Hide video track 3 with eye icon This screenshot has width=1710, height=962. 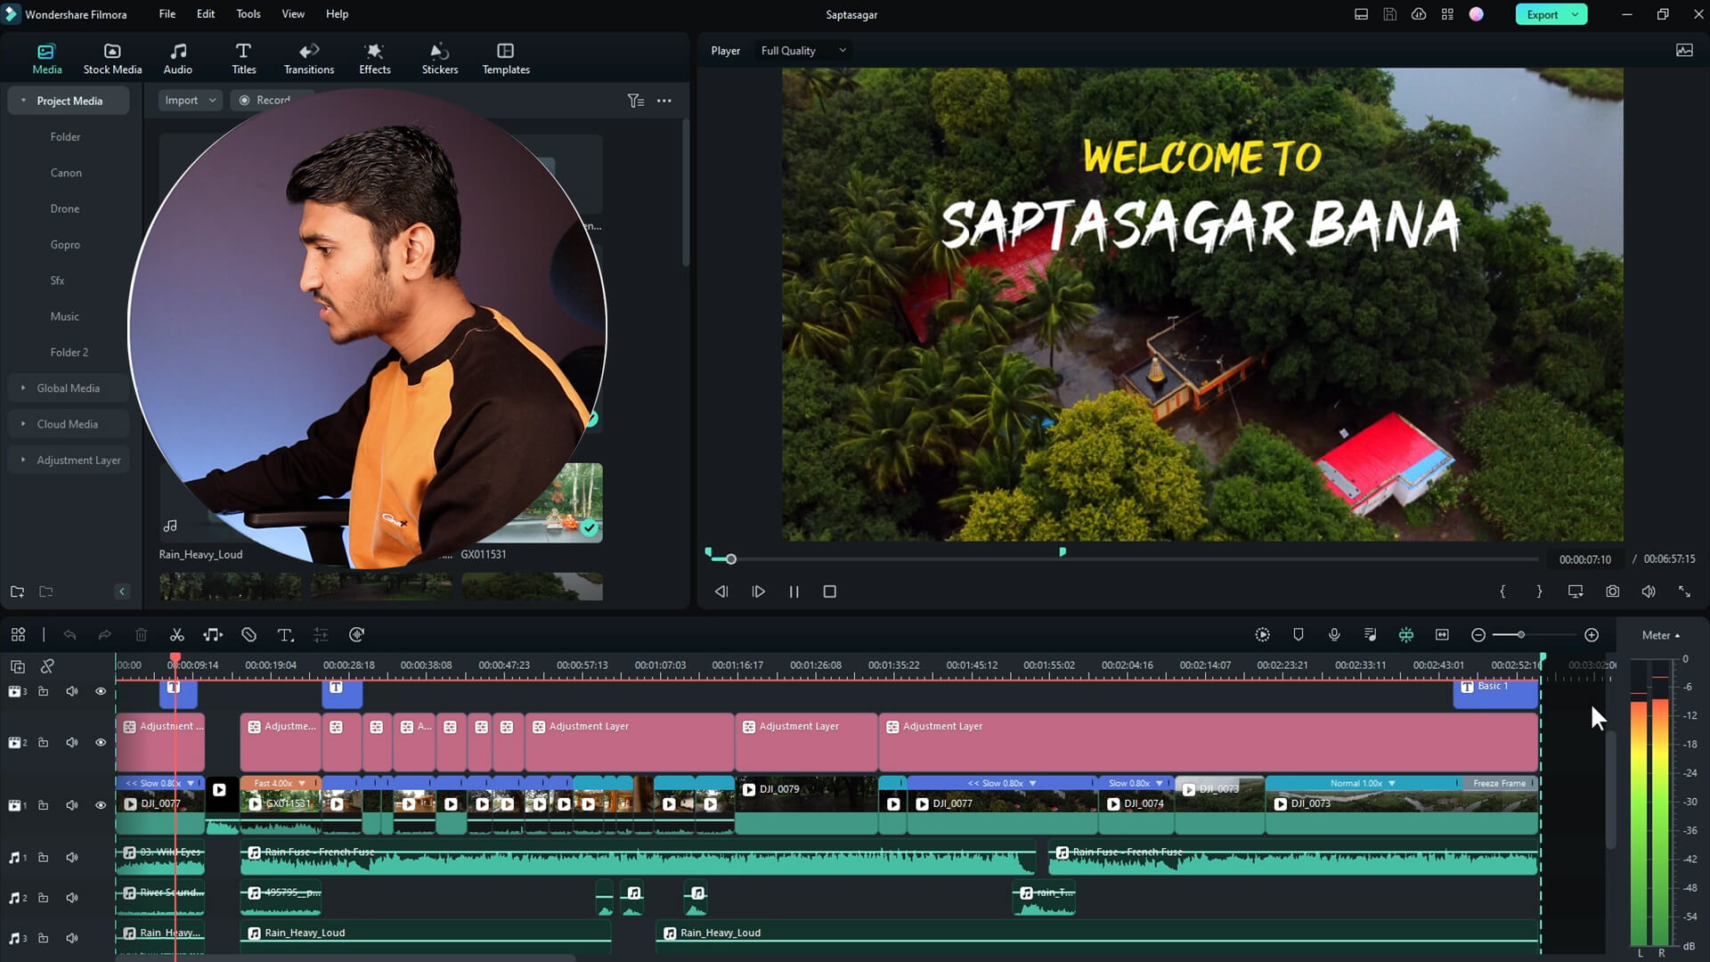tap(101, 691)
